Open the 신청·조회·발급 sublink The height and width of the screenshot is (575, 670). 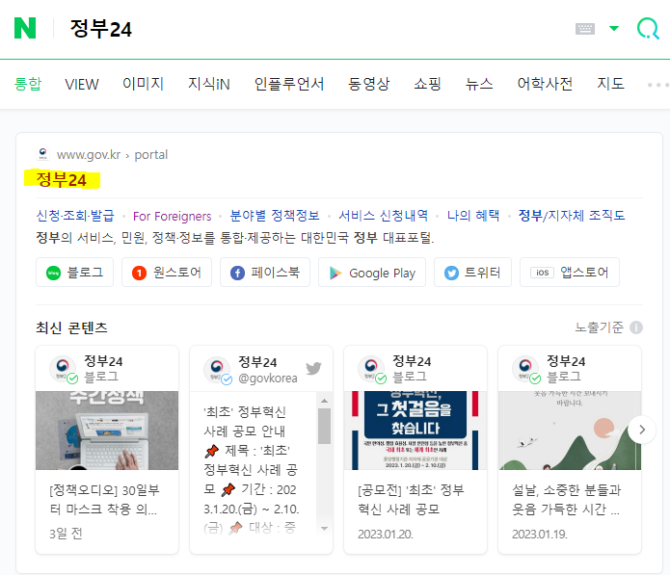coord(75,216)
